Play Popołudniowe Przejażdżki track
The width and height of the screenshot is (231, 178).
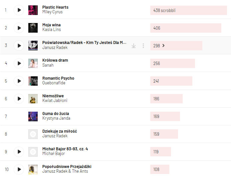tap(19, 169)
